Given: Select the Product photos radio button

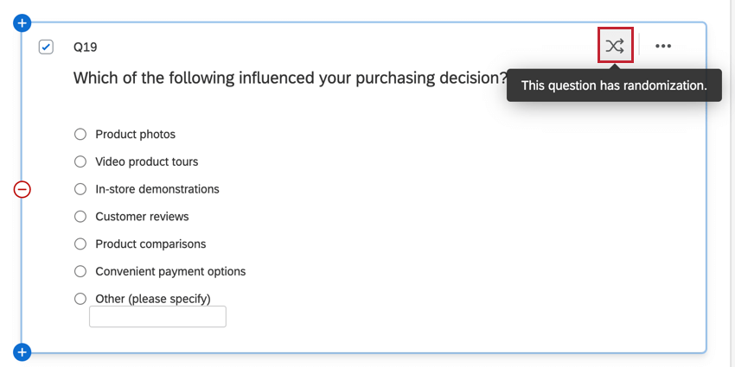Looking at the screenshot, I should (80, 134).
